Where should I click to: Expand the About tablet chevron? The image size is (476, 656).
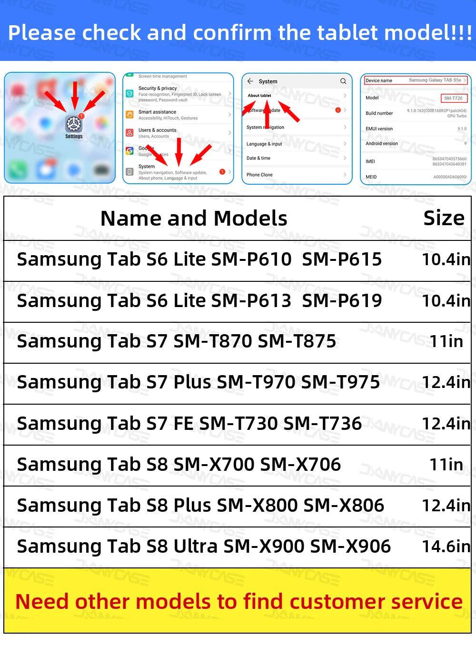click(x=345, y=95)
